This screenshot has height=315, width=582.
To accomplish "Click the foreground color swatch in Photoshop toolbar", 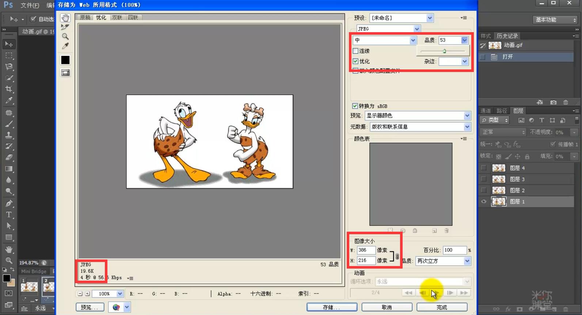I will tap(6, 278).
